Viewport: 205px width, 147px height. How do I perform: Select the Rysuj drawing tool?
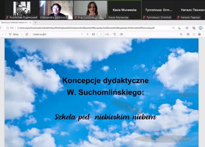click(x=14, y=34)
